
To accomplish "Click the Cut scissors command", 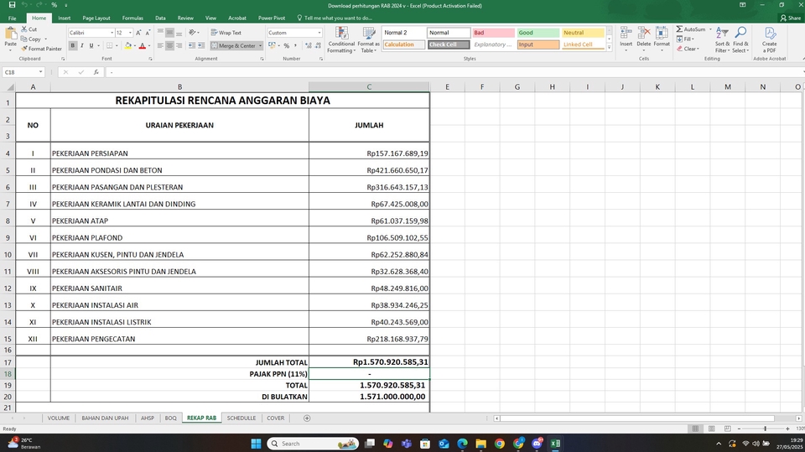I will click(x=29, y=29).
